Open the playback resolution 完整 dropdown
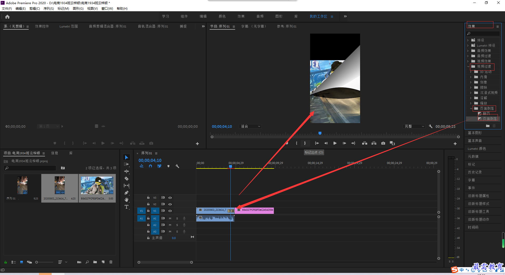The image size is (505, 275). [414, 126]
